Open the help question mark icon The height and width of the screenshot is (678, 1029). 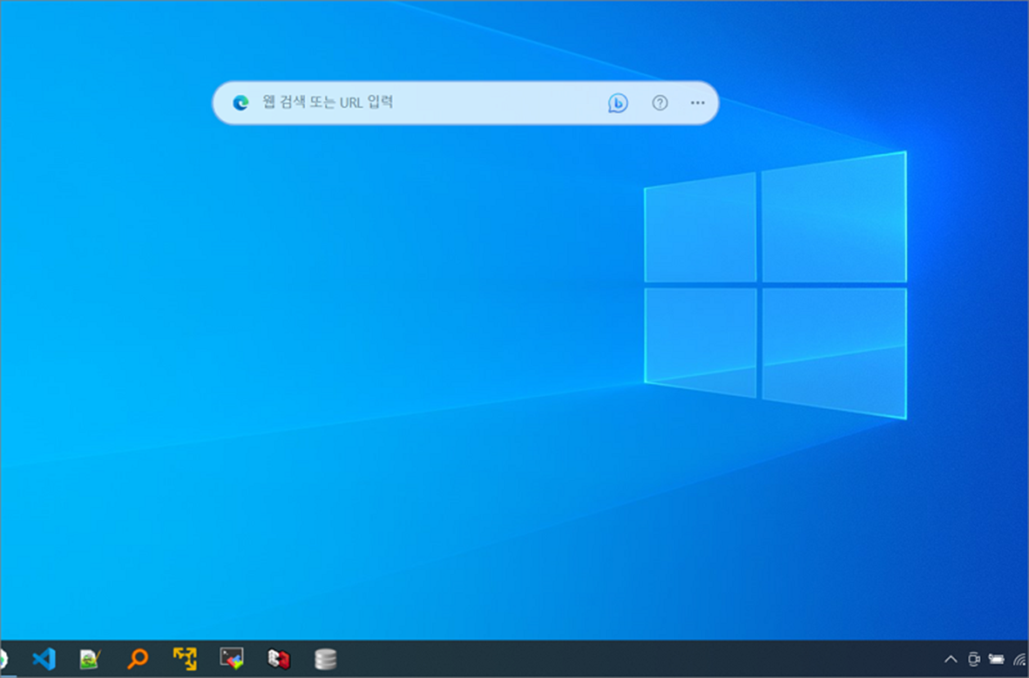(660, 103)
